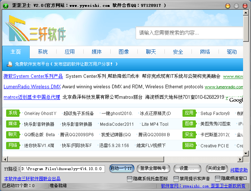This screenshot has width=251, height=191.
Task: Open QQ概念版 Beta software entry
Action: pos(39,135)
